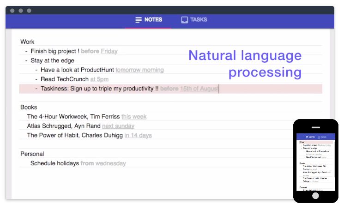
Task: Open the wednesday date link
Action: pyautogui.click(x=110, y=163)
